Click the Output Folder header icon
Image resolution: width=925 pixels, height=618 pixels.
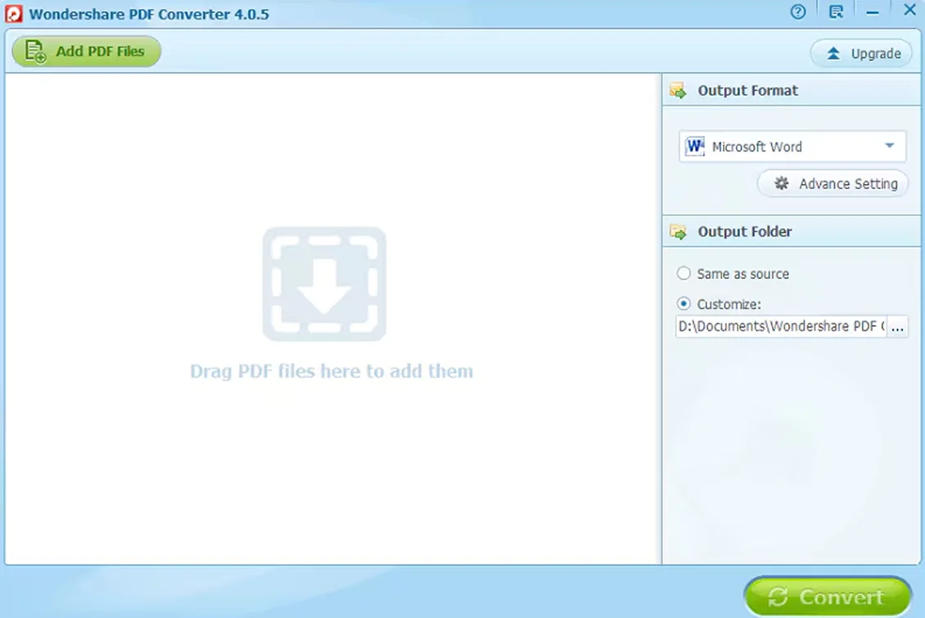tap(678, 232)
